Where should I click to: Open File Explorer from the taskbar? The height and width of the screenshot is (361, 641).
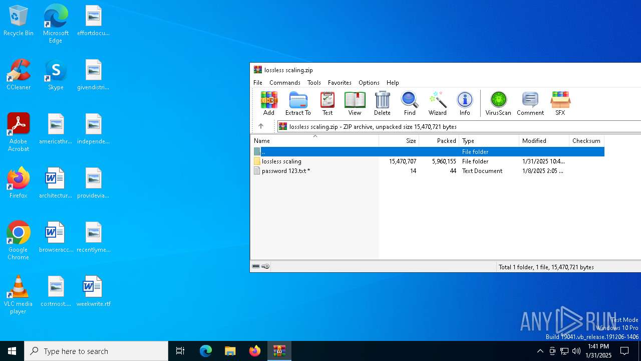pyautogui.click(x=230, y=351)
